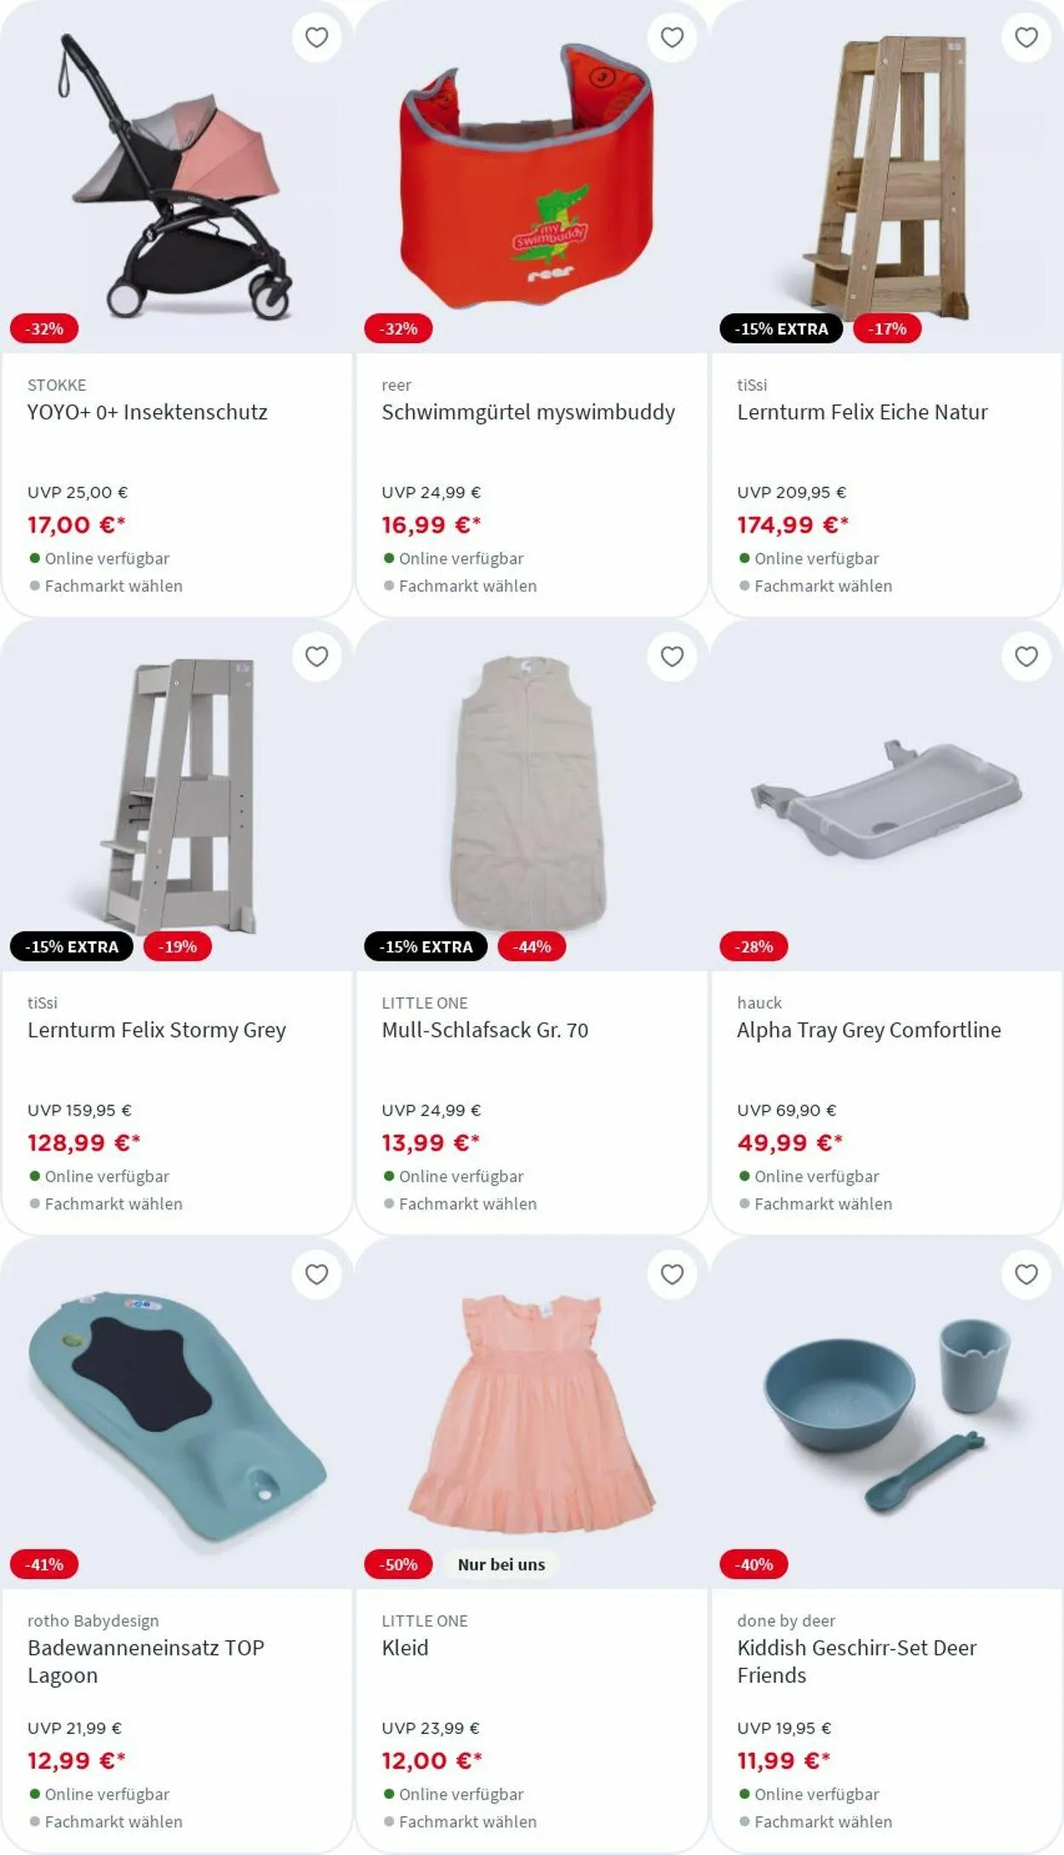
Task: Add Schwimmgürtel myswimbuddy to wishlist heart
Action: [672, 37]
